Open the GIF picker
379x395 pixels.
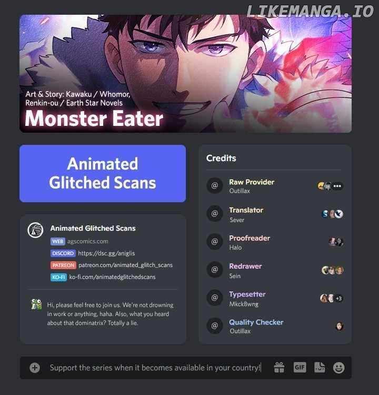point(300,368)
